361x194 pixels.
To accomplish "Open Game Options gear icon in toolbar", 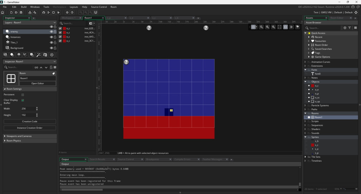I will 67,12.
